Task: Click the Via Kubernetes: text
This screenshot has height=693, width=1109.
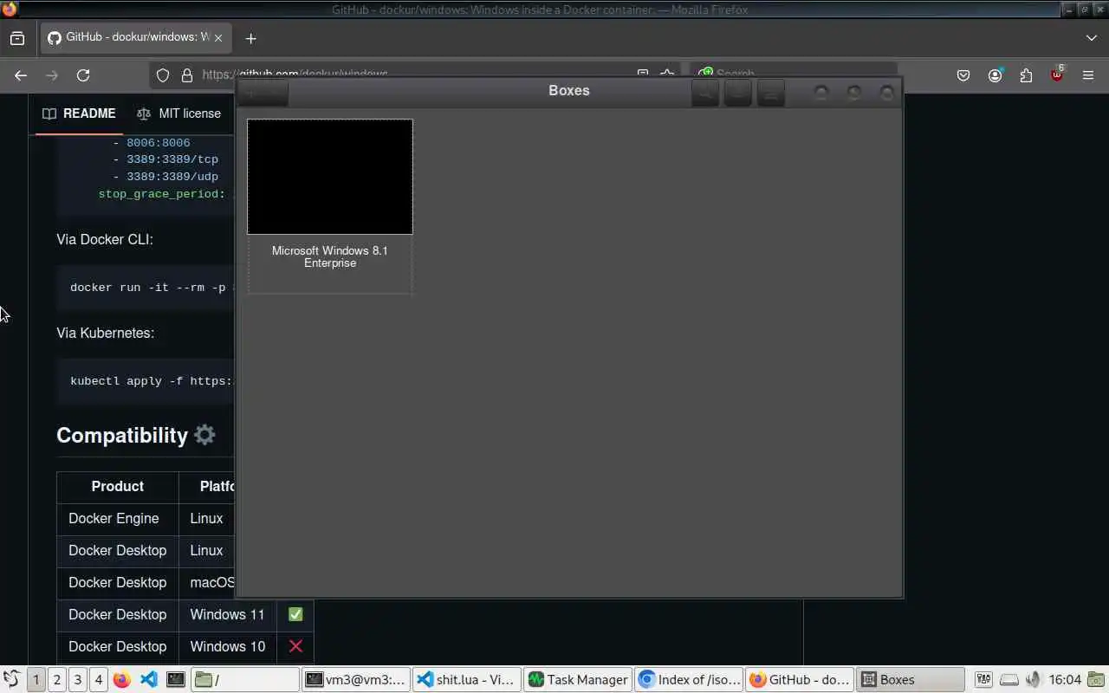Action: click(x=106, y=333)
